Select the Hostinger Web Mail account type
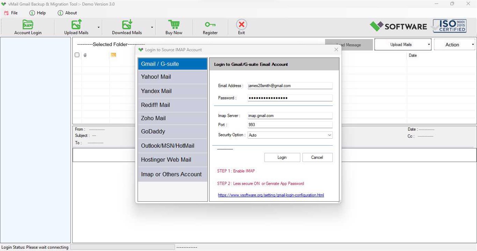Screen dimensions: 477x251 (x=173, y=160)
